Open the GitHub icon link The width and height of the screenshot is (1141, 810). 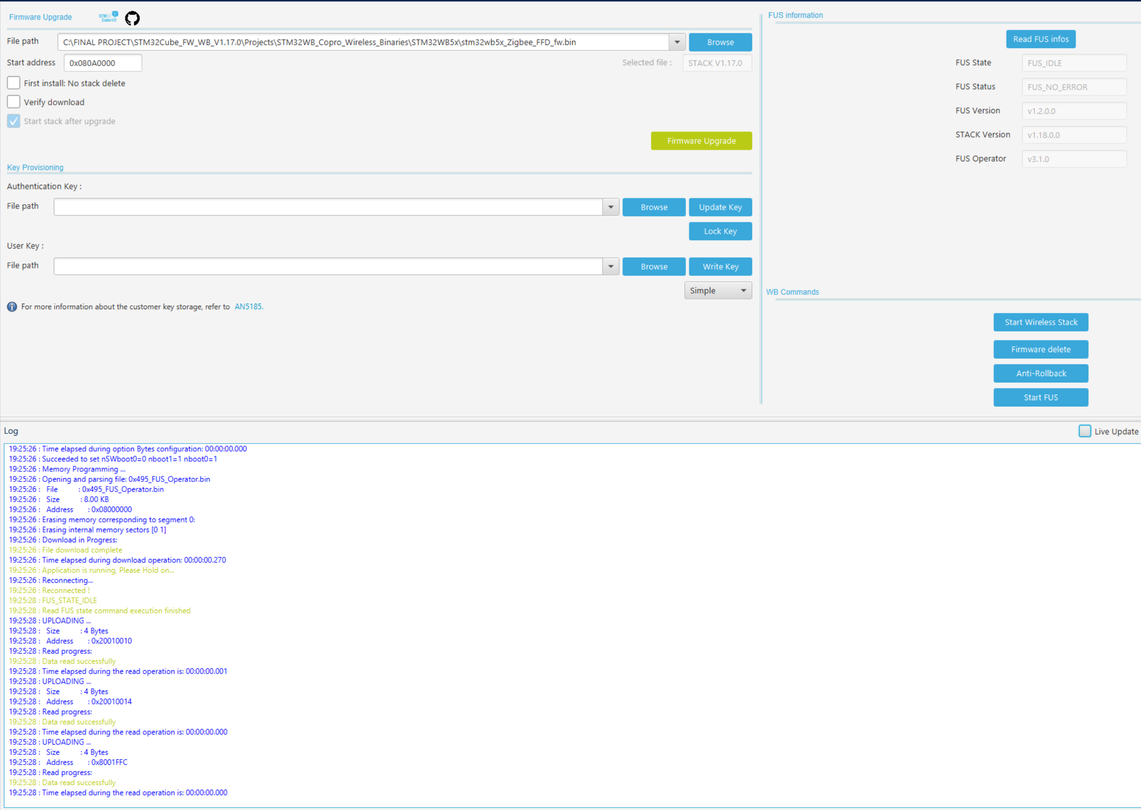pos(132,18)
